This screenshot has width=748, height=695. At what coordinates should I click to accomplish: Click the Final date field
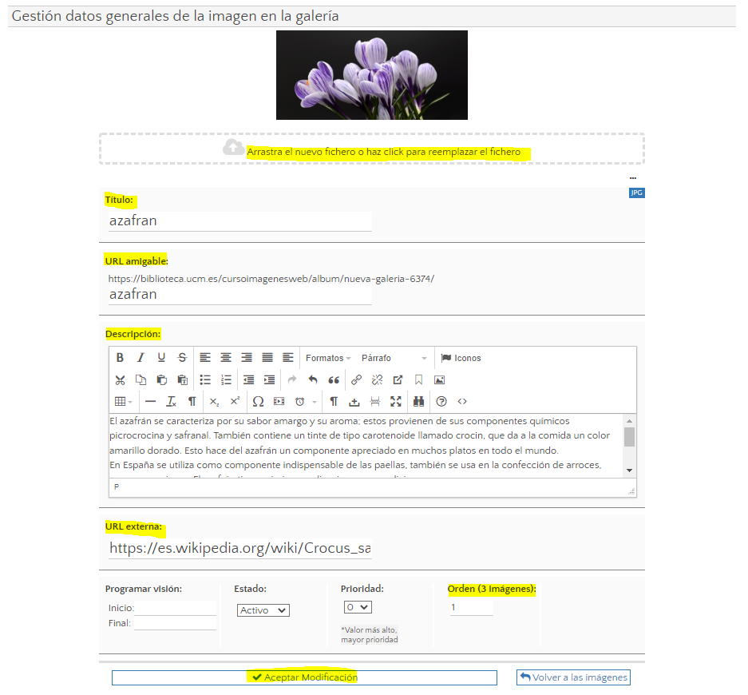(175, 623)
